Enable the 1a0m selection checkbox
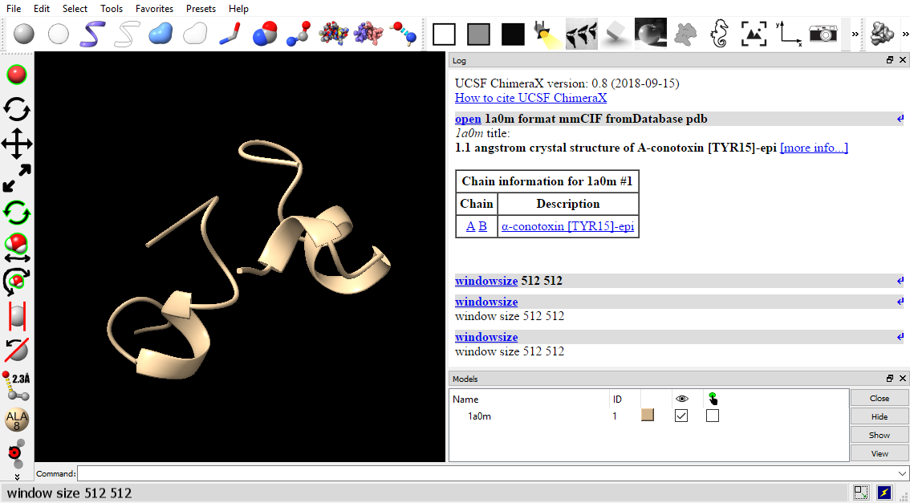The image size is (910, 503). pos(713,416)
